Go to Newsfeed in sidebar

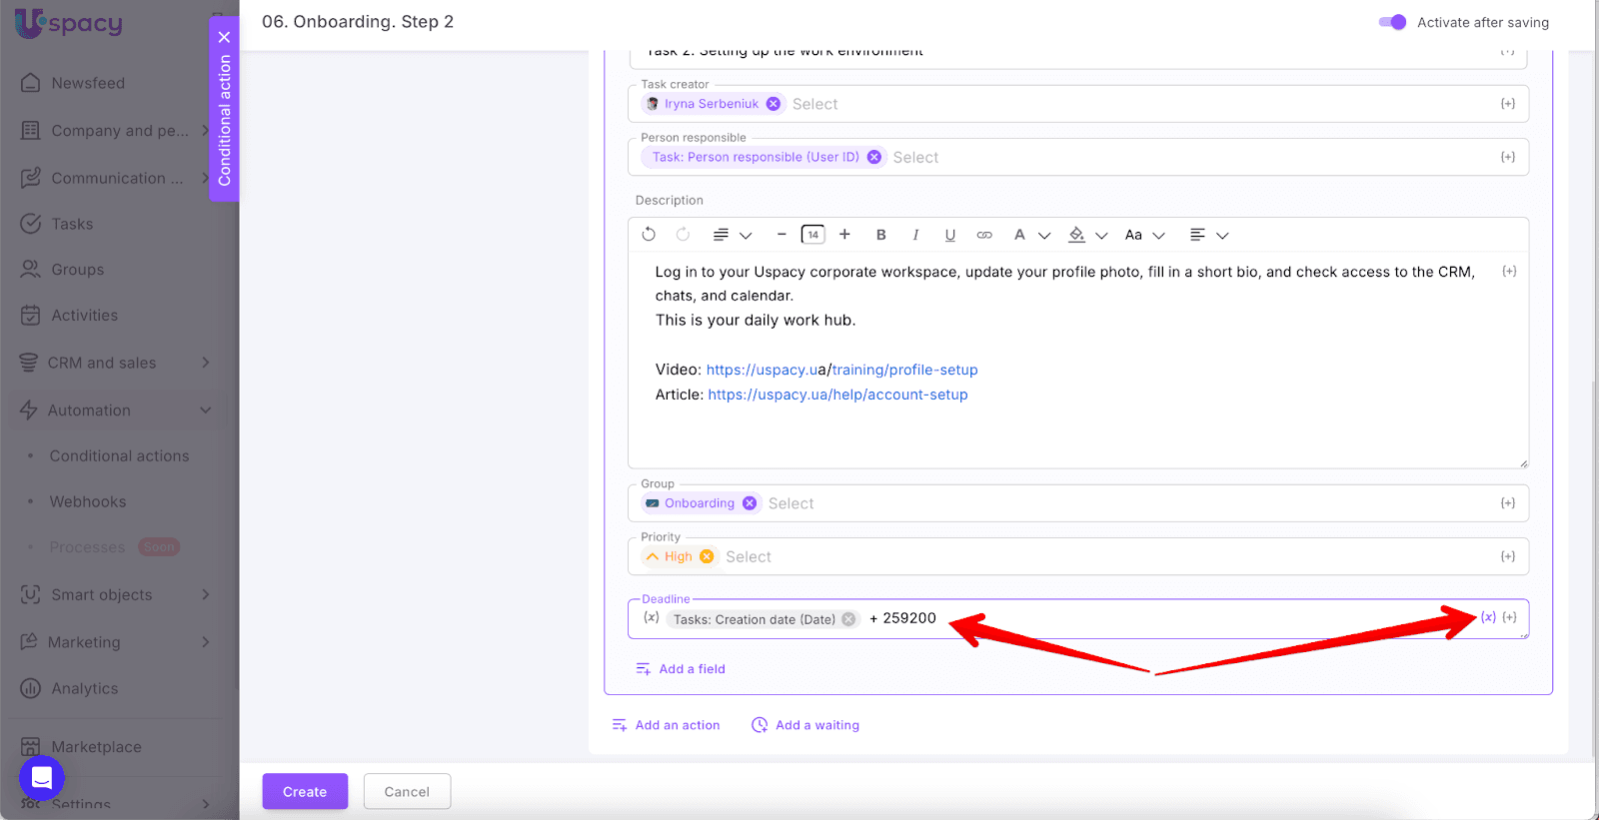(x=88, y=83)
